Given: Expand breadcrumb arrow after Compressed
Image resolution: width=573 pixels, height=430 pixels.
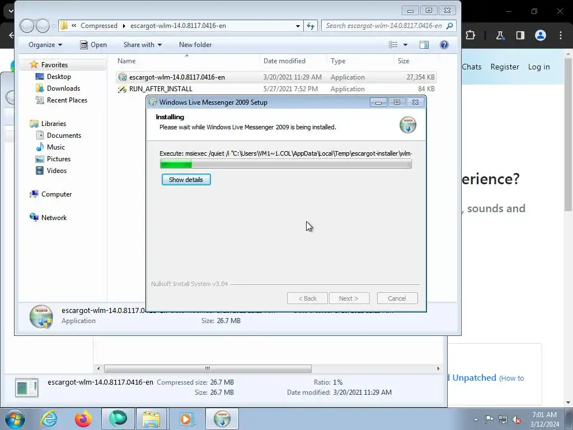Looking at the screenshot, I should pos(124,26).
